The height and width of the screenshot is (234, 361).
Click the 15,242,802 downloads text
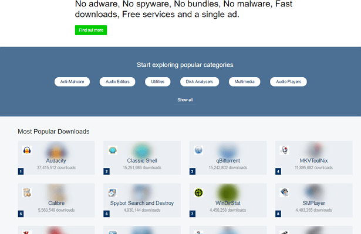click(x=228, y=168)
